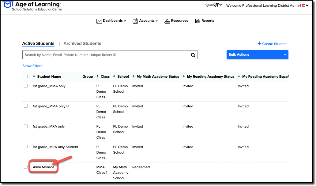
Task: Check the box for 1st grade_MMA only
Action: [x=26, y=86]
